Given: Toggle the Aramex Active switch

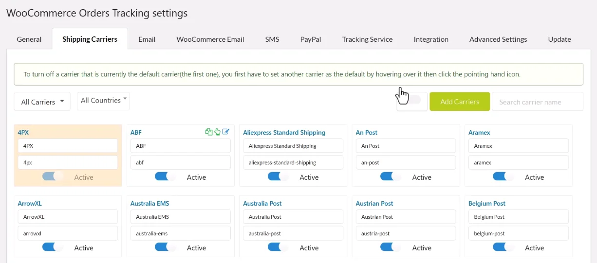Looking at the screenshot, I should [x=504, y=177].
